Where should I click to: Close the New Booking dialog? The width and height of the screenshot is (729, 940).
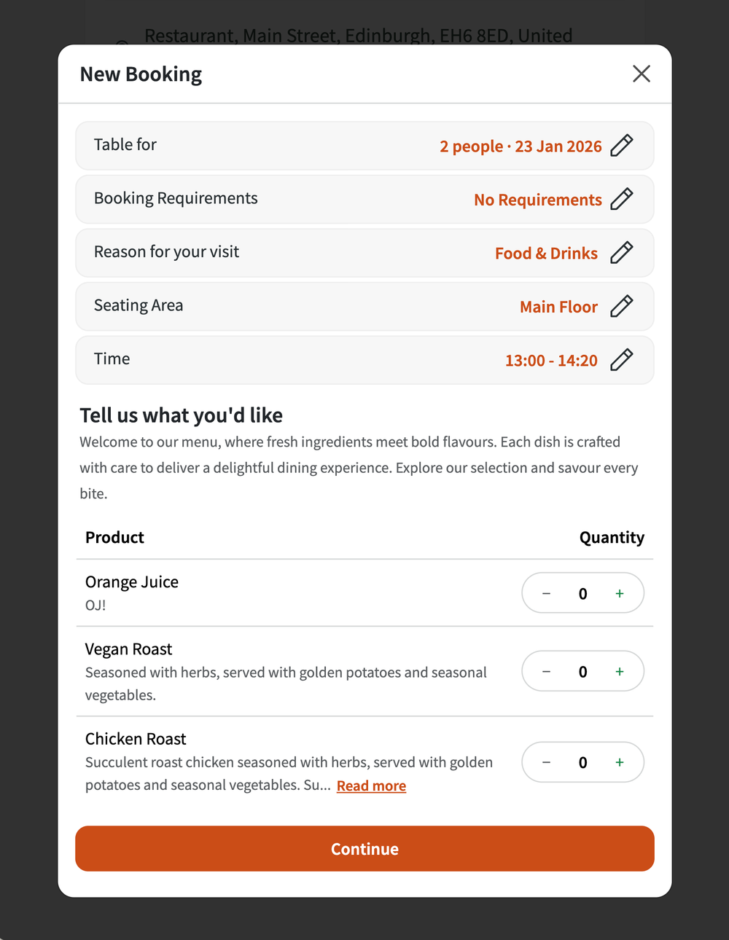641,74
